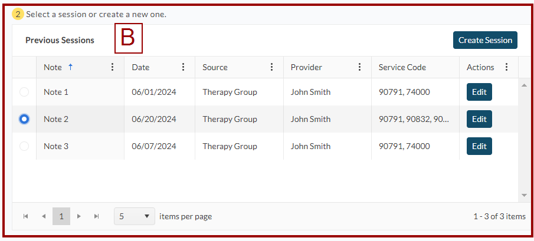
Task: Go to the first page
Action: click(x=26, y=216)
